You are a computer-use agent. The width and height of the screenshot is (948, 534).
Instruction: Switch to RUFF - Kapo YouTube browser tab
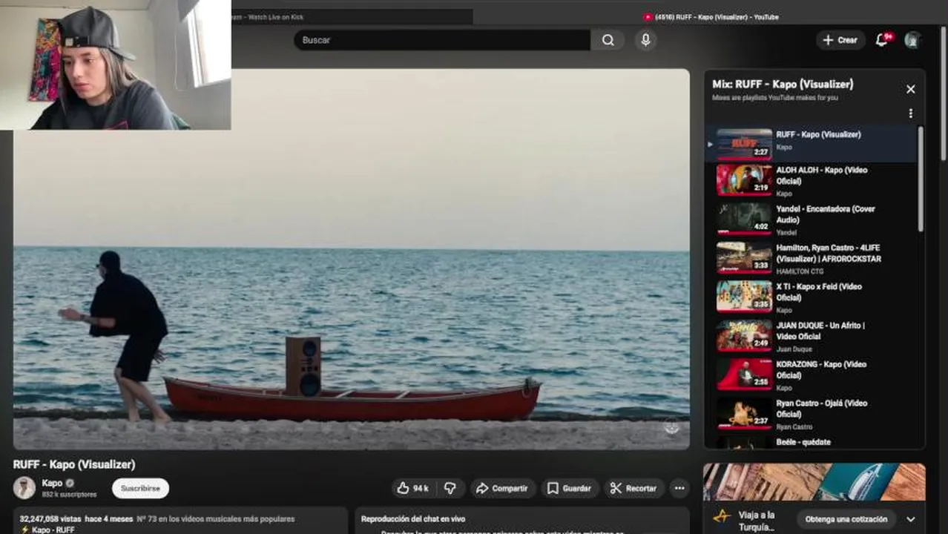(x=710, y=17)
